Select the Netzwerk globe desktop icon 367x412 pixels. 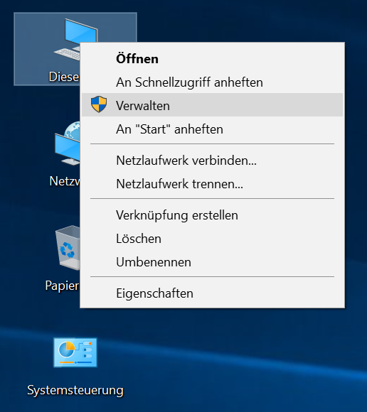tap(68, 144)
